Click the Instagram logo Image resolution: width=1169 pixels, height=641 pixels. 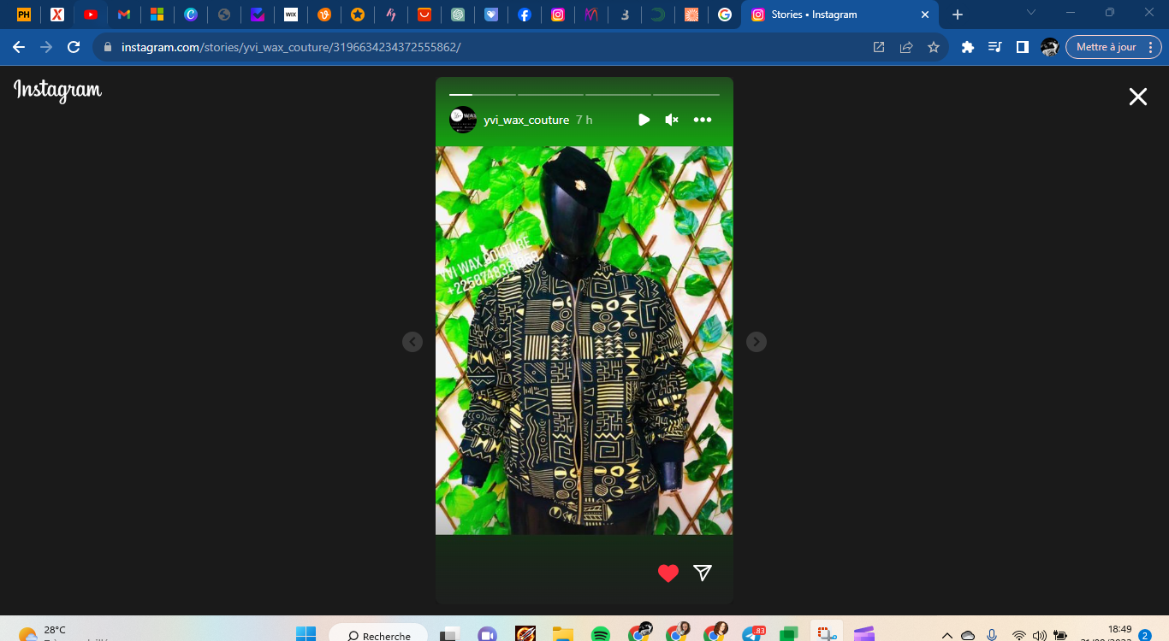57,90
